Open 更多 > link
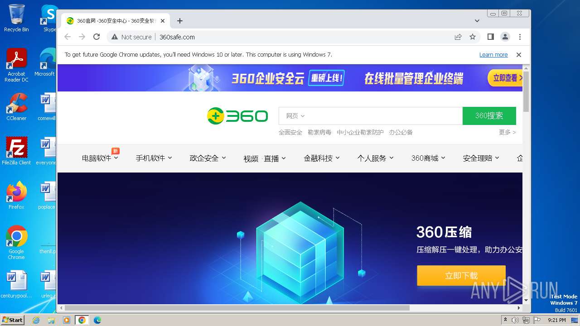The width and height of the screenshot is (580, 326). (x=507, y=132)
